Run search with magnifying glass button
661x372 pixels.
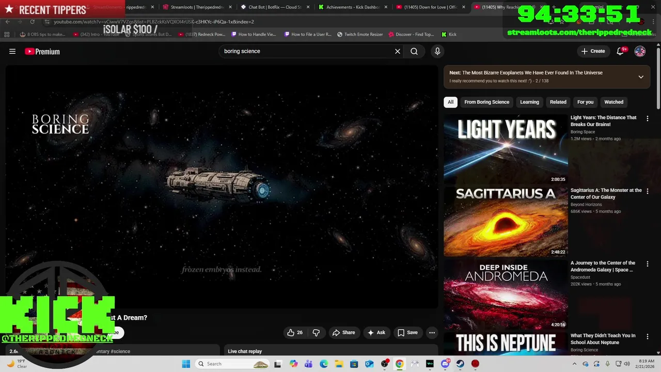click(414, 51)
